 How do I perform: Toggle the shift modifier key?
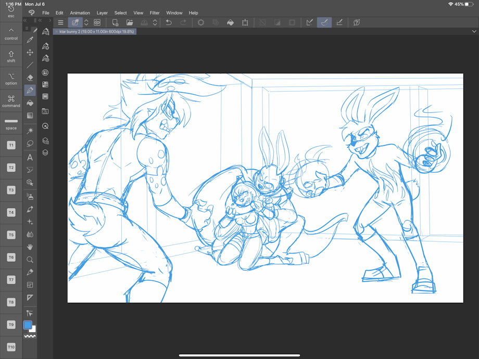[x=11, y=57]
